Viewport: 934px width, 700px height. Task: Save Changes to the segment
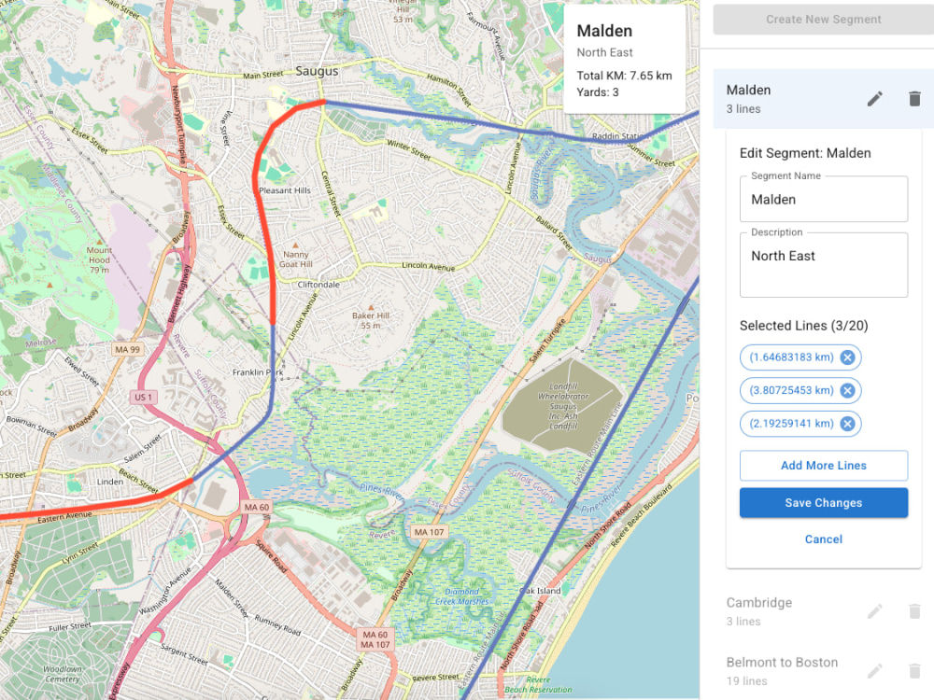tap(823, 503)
